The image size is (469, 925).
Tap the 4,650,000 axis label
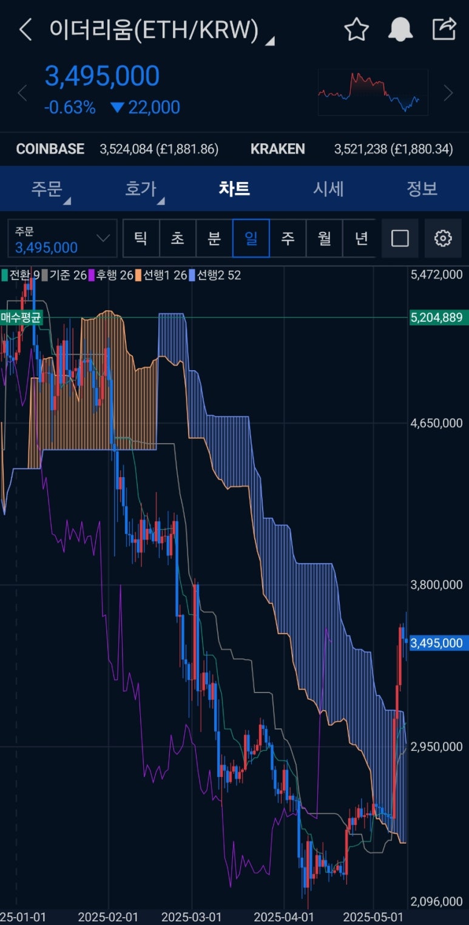coord(436,423)
